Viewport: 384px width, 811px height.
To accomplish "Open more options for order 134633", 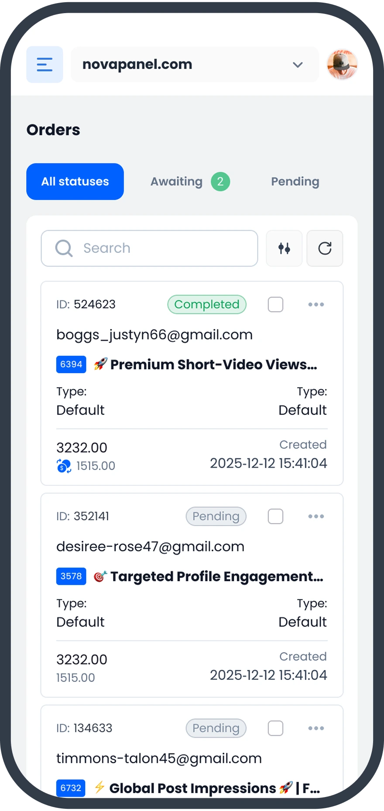I will 316,728.
